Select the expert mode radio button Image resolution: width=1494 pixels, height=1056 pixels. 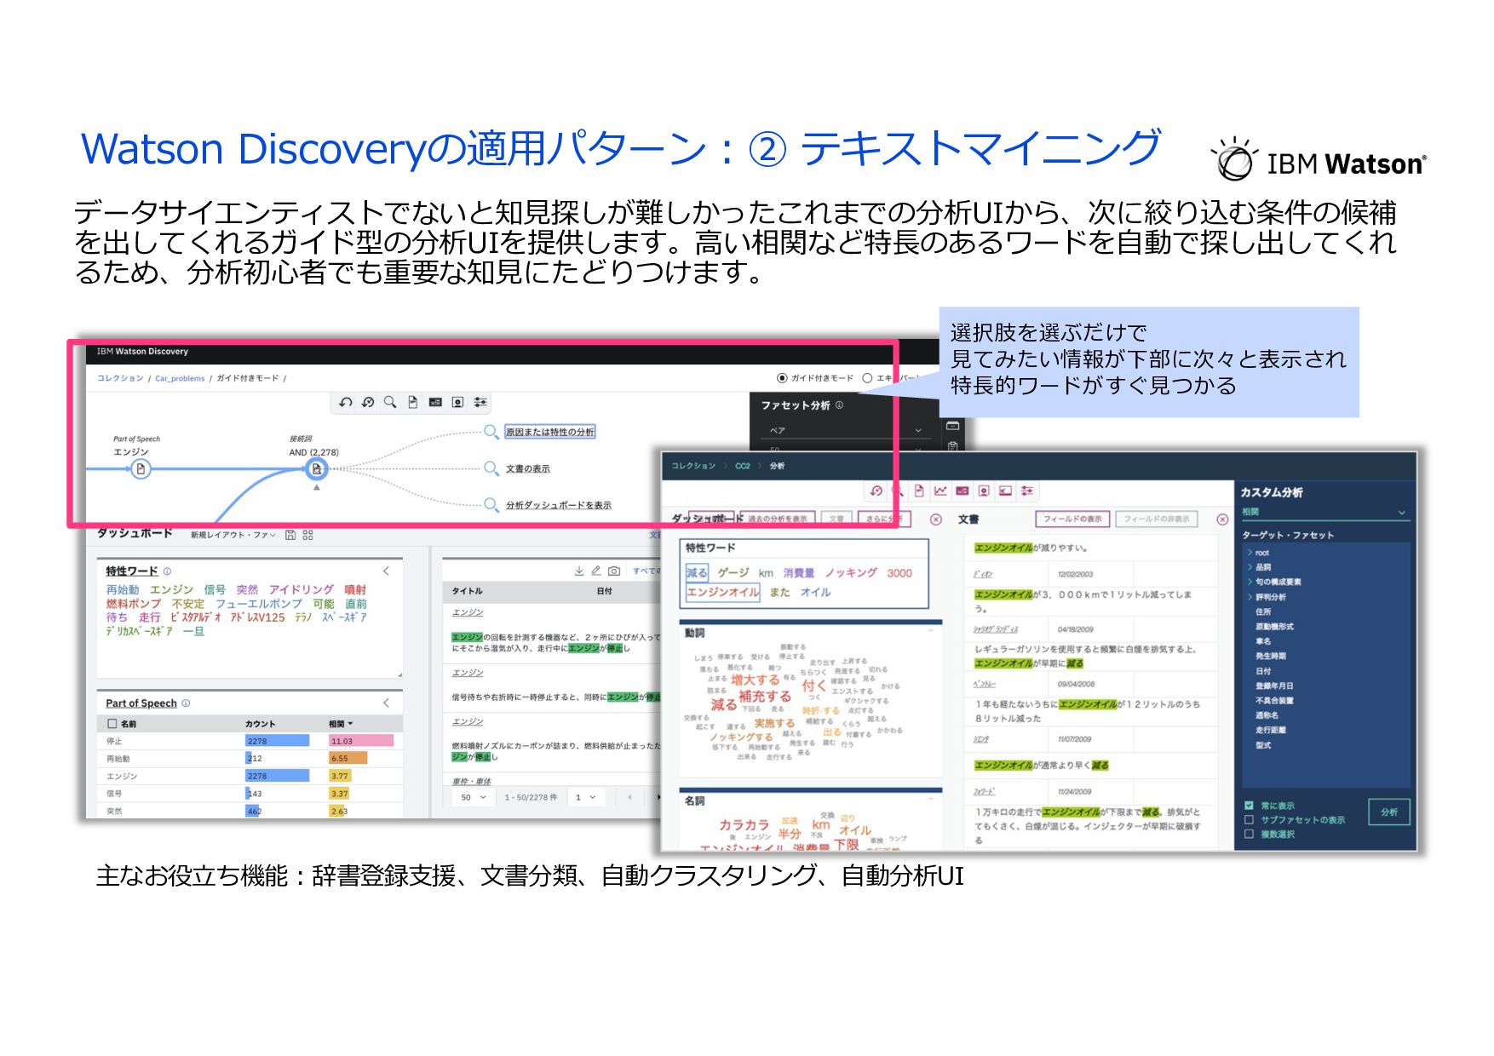tap(867, 378)
